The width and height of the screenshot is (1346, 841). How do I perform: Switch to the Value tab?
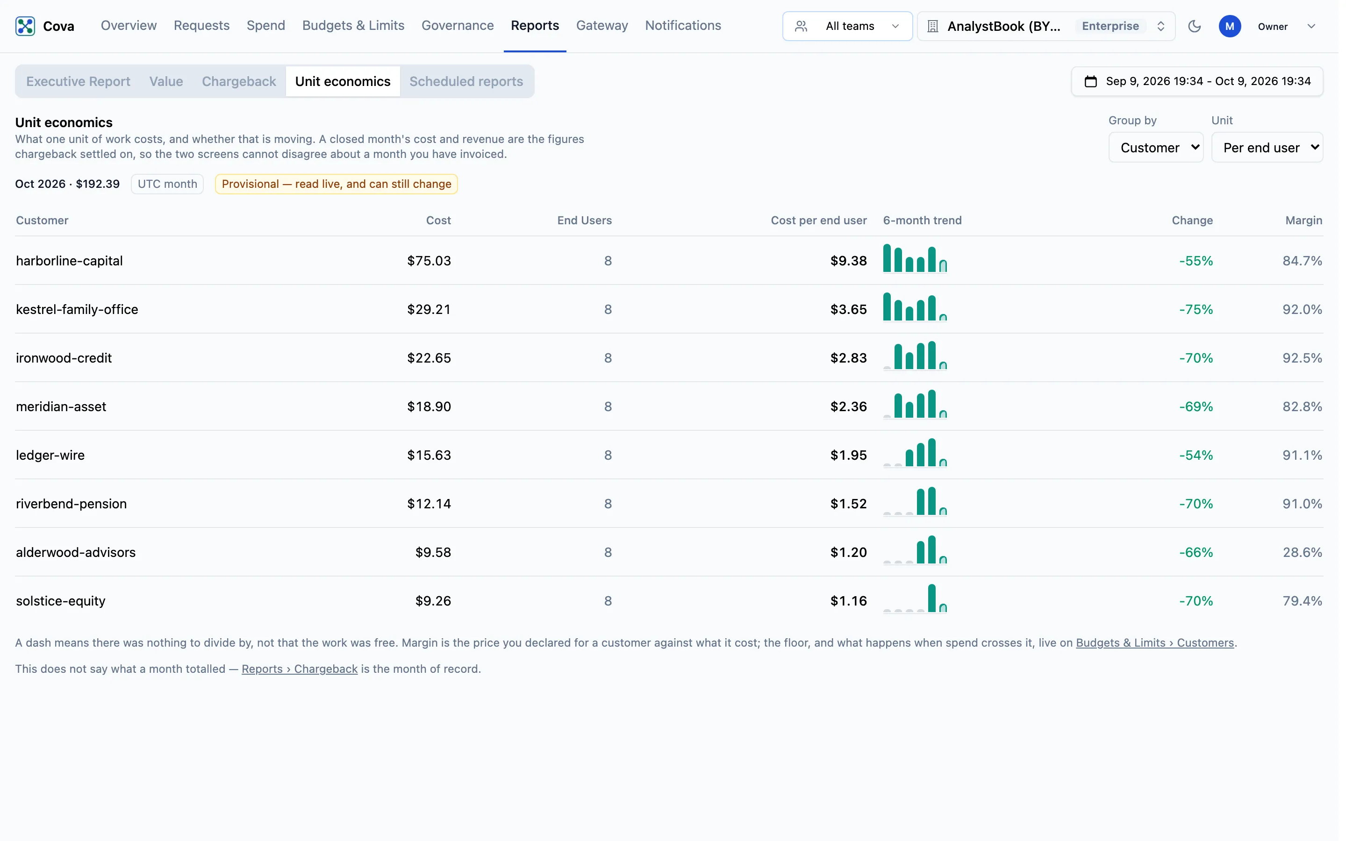[x=166, y=81]
